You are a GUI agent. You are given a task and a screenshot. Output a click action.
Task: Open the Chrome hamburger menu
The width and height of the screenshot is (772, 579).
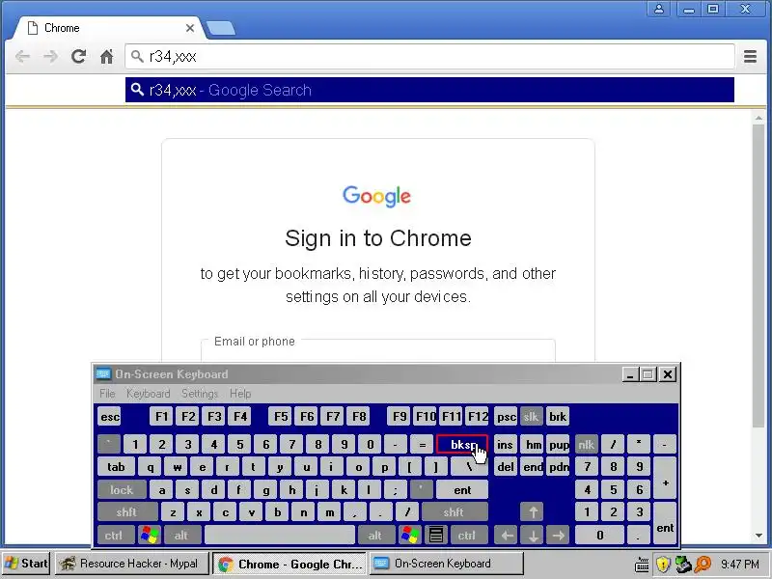tap(750, 57)
